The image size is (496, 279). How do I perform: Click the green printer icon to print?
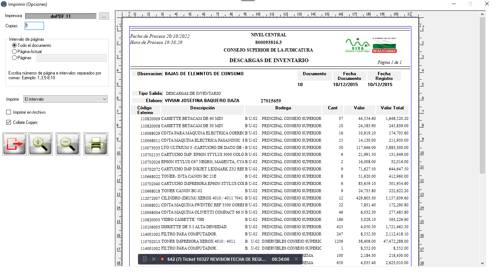96,144
